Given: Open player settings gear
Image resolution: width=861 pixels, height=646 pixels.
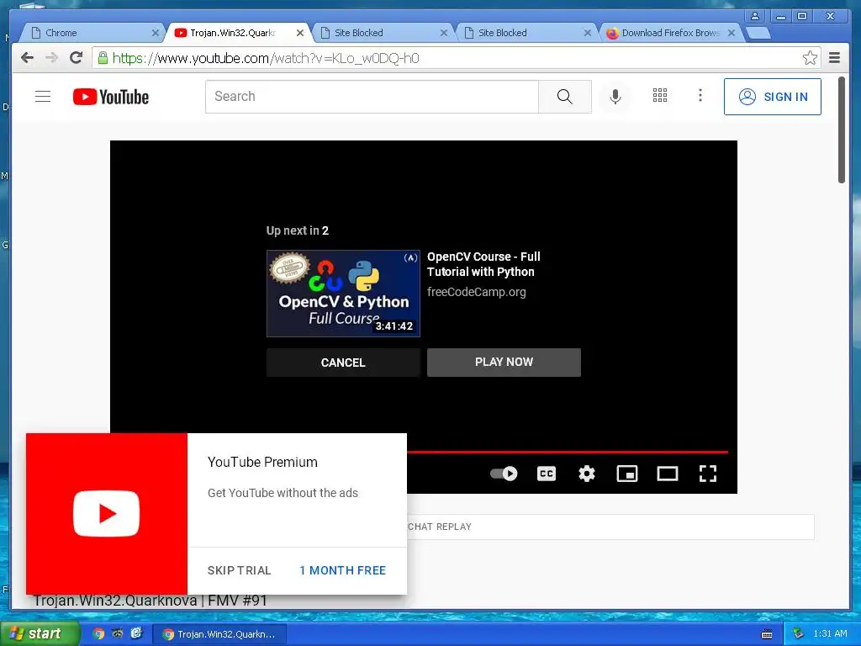Looking at the screenshot, I should coord(586,474).
